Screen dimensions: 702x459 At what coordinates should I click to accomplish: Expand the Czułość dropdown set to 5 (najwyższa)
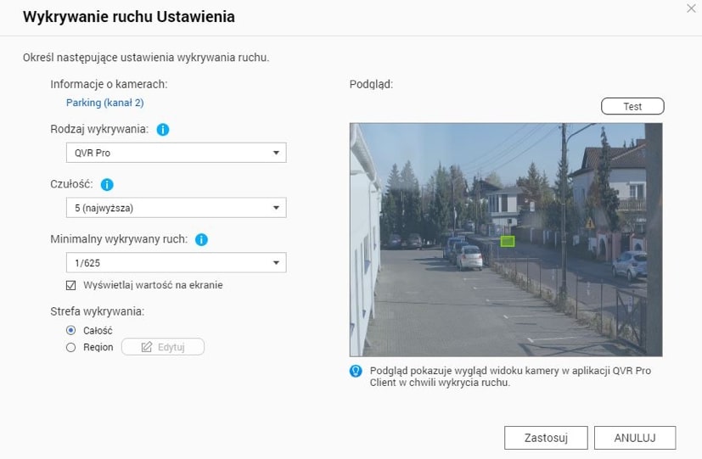(x=176, y=208)
